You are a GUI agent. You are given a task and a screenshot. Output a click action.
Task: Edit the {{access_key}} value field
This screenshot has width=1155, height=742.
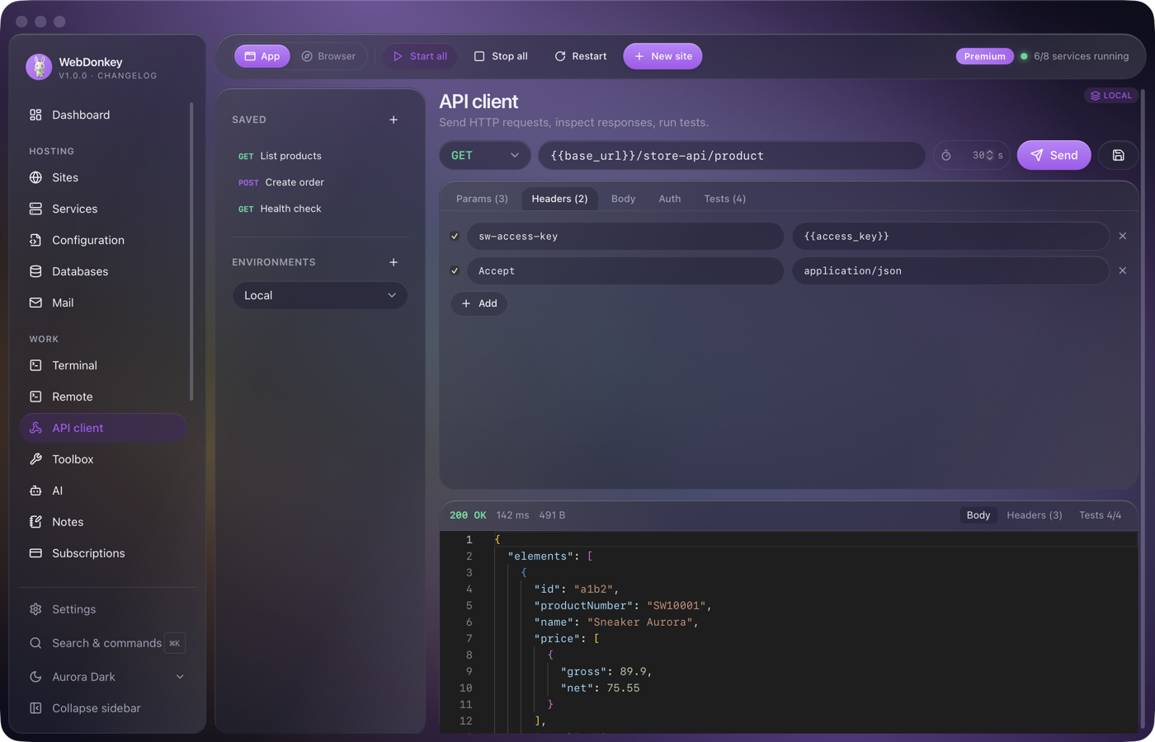click(950, 236)
